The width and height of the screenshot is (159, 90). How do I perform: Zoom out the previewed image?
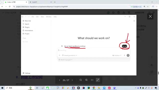pos(80,80)
